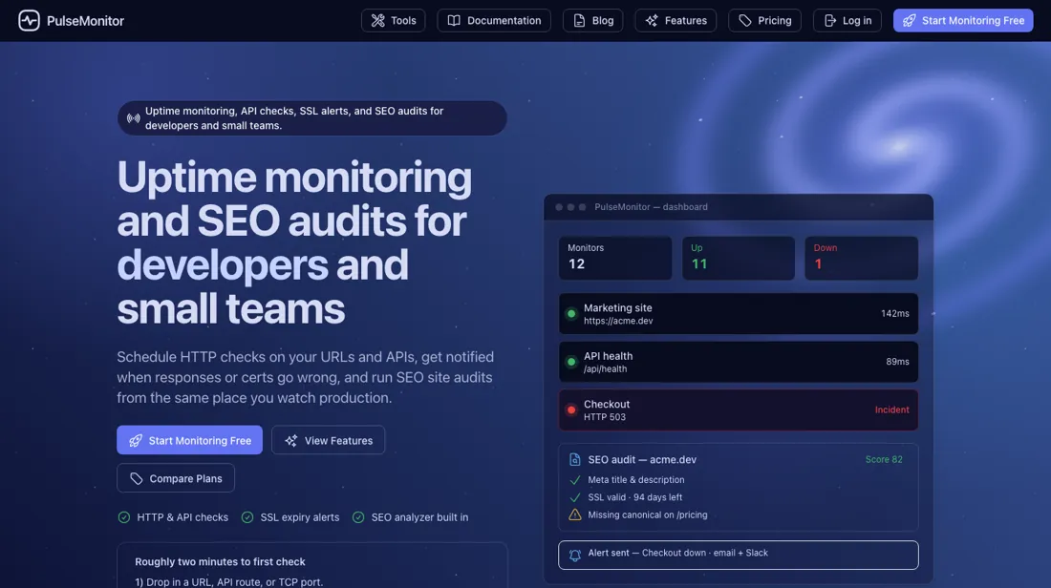Click the Roughly two minutes to first check heading
The height and width of the screenshot is (588, 1051).
(220, 562)
